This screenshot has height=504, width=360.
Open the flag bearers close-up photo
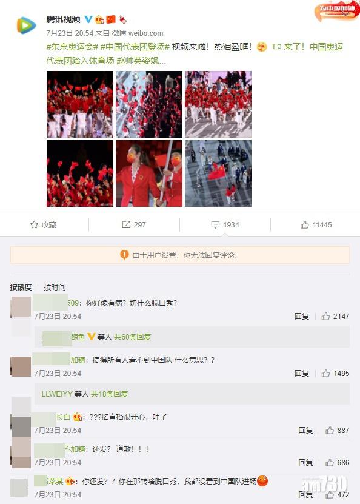point(149,173)
